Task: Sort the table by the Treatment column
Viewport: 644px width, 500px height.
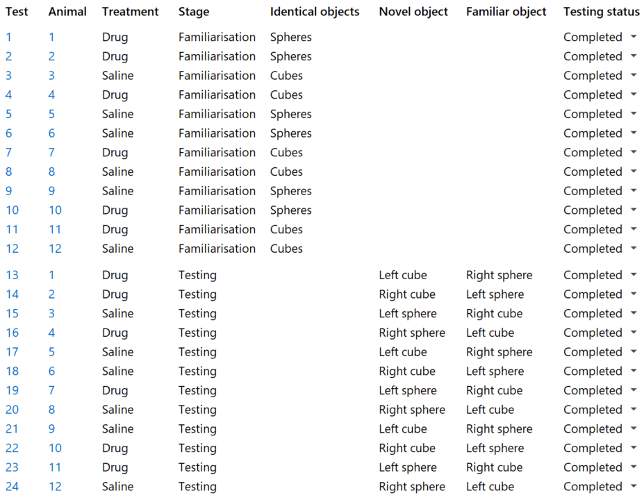Action: (131, 11)
